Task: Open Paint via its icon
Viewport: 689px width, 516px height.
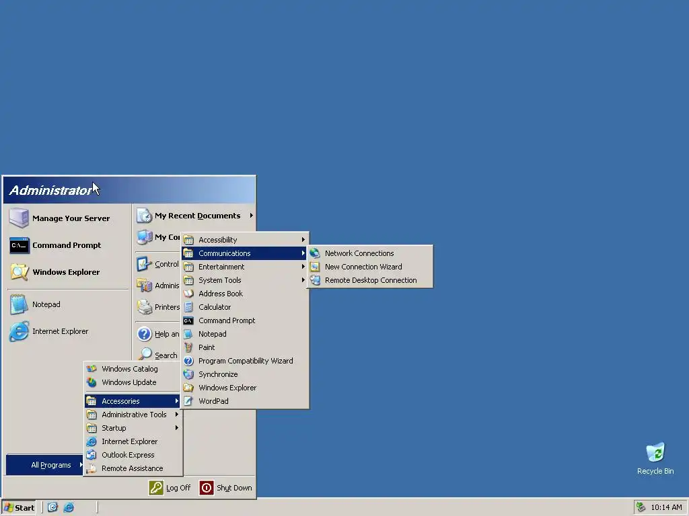Action: point(188,347)
